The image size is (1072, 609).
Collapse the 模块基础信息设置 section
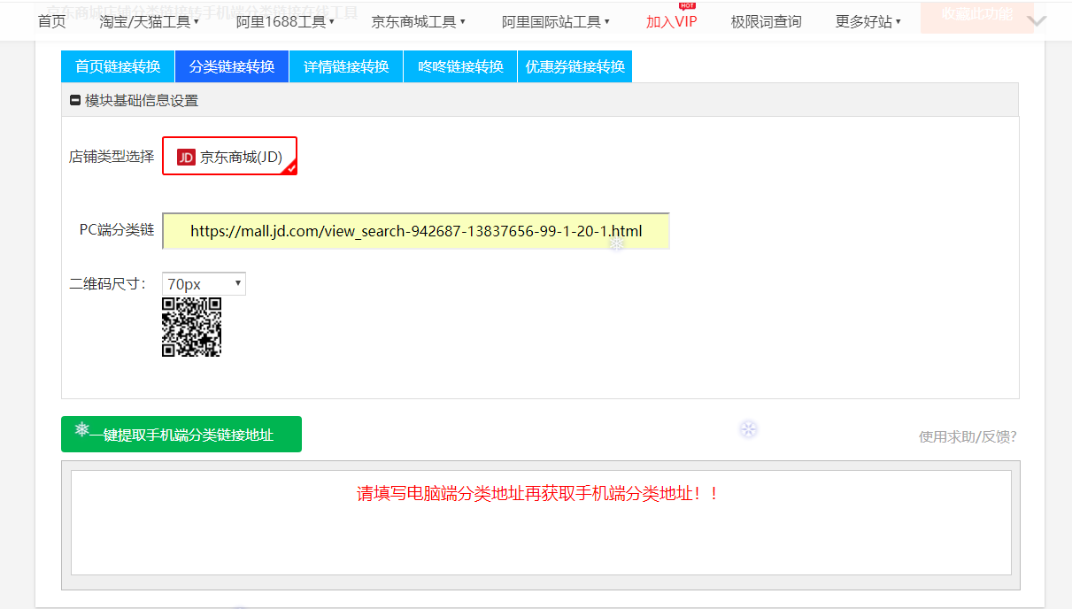(x=75, y=101)
